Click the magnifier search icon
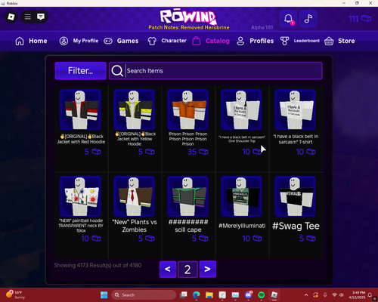The width and height of the screenshot is (378, 302). [x=117, y=71]
